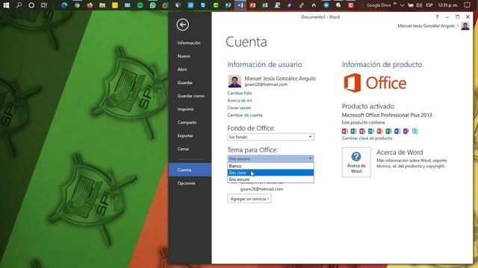Click the Word product icon in the product list
Viewport: 478px width, 268px height.
pyautogui.click(x=397, y=131)
